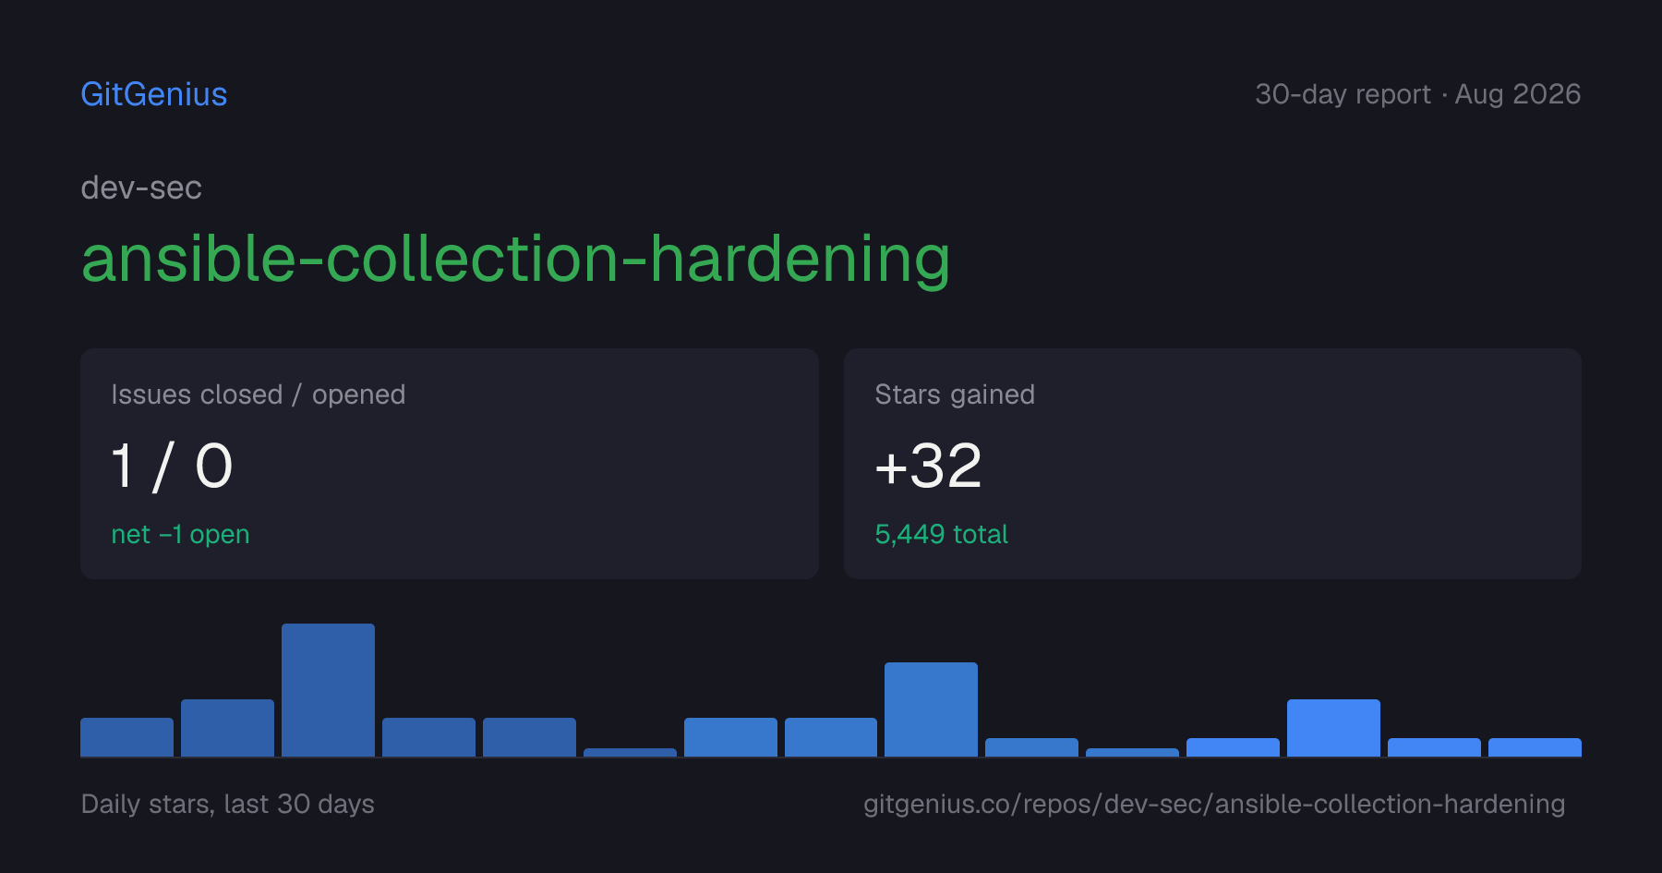Click the Stars gained heading label
The image size is (1662, 873).
pos(955,394)
